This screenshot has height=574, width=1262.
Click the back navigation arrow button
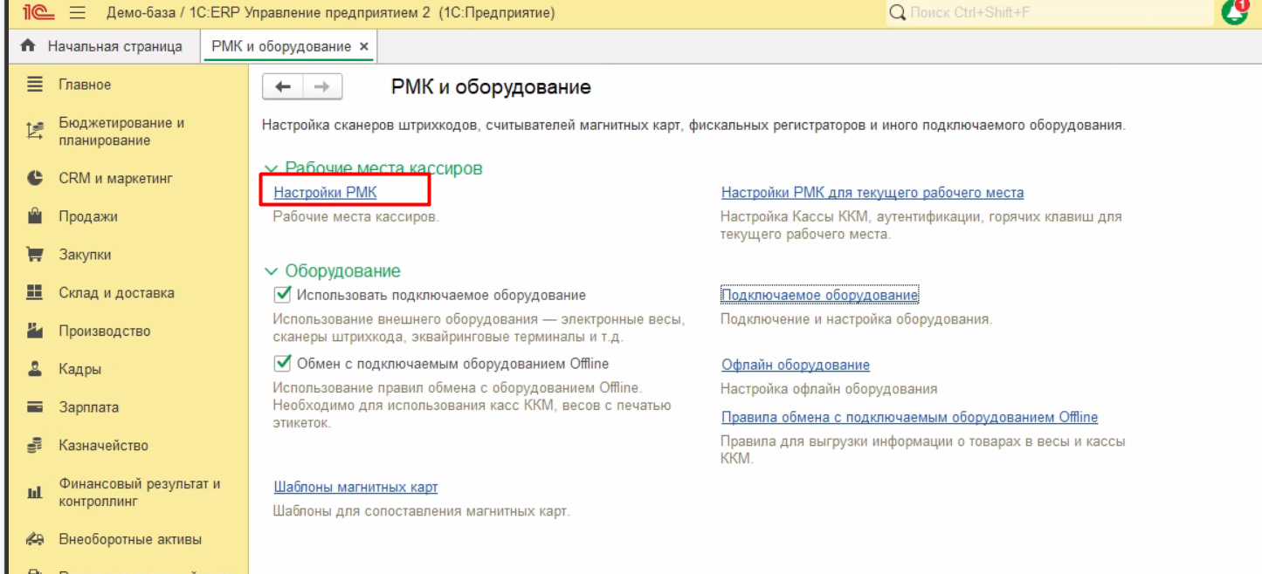(283, 86)
